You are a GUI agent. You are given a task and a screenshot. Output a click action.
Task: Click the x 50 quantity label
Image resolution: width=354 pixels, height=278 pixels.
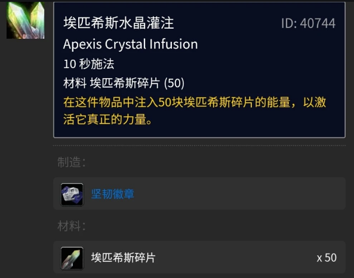pyautogui.click(x=327, y=258)
